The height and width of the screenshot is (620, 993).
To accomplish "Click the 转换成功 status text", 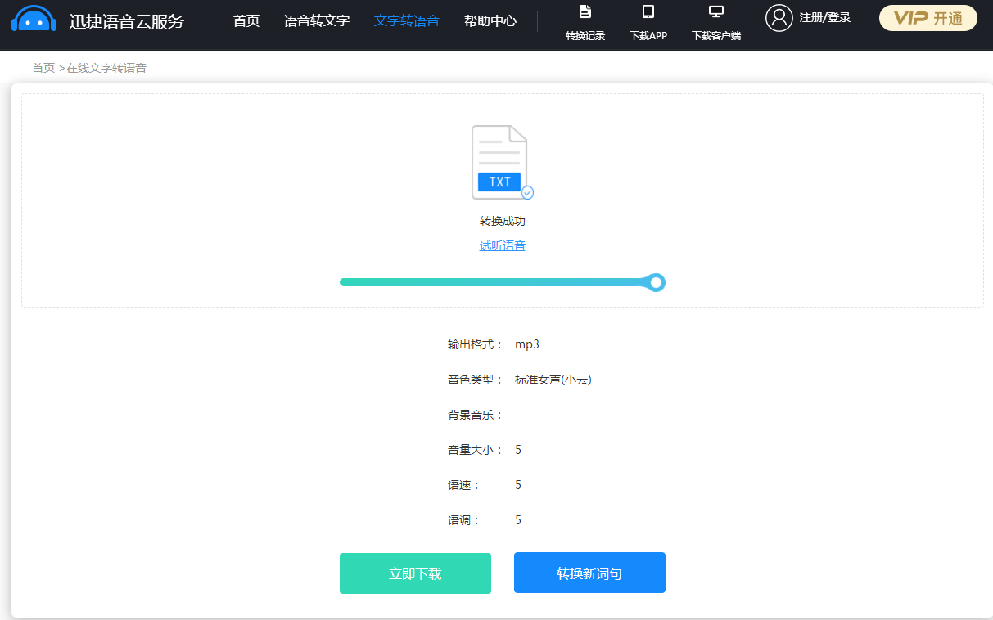I will [503, 222].
